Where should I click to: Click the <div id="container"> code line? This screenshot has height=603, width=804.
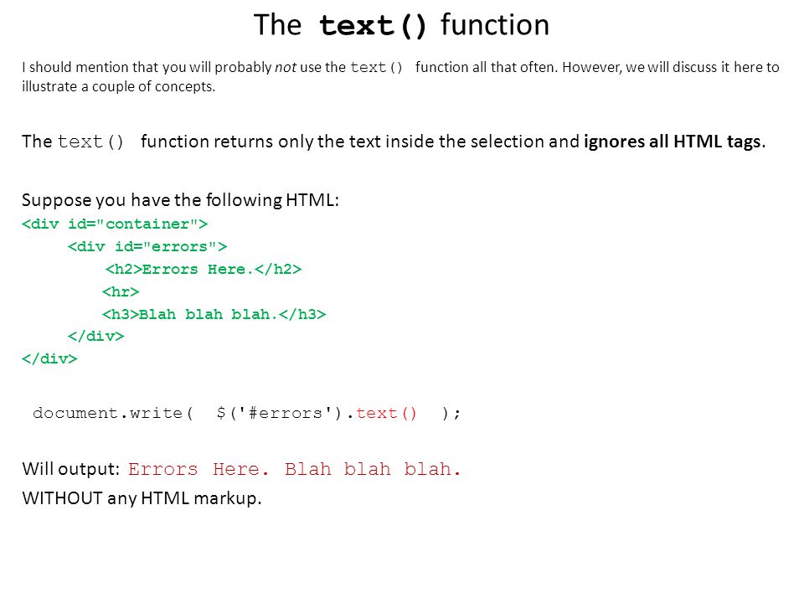click(115, 224)
